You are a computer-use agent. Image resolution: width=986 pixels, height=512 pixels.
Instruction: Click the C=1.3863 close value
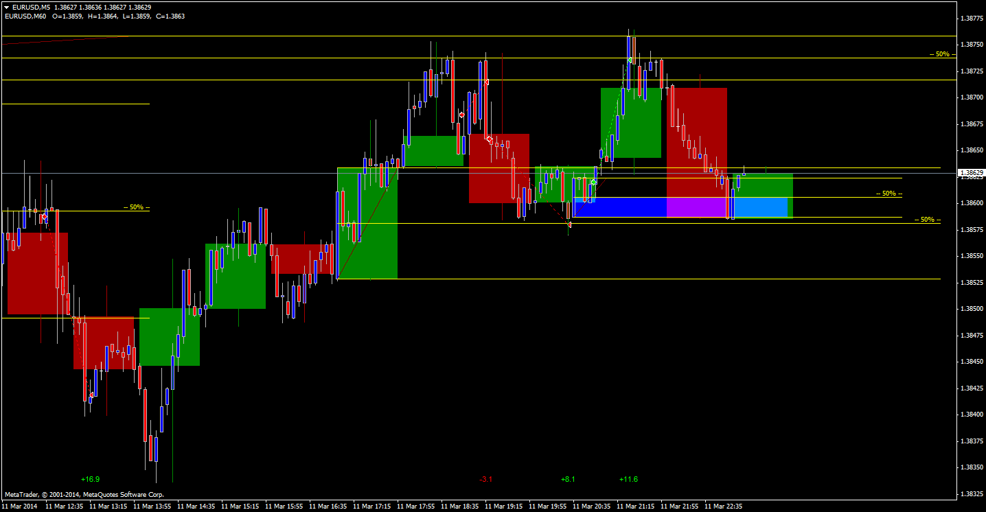(x=171, y=16)
